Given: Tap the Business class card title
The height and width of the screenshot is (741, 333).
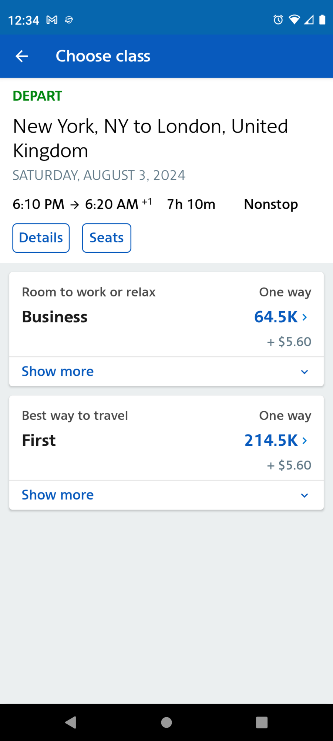Looking at the screenshot, I should click(x=55, y=317).
